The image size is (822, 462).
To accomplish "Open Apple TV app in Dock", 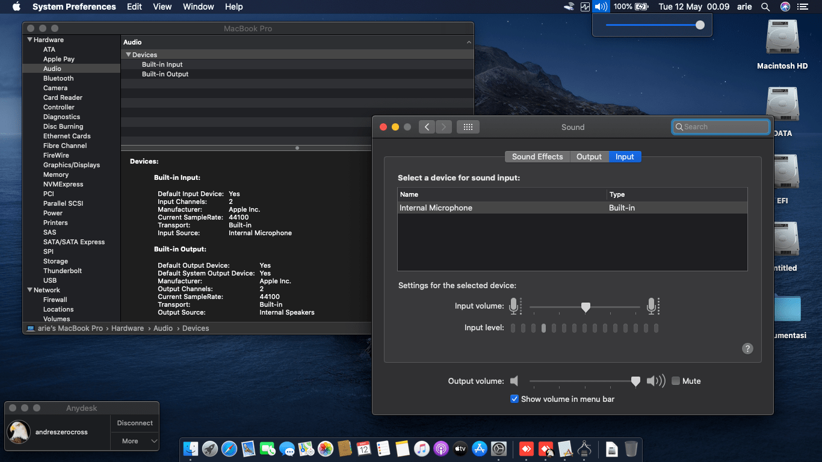I will 460,449.
